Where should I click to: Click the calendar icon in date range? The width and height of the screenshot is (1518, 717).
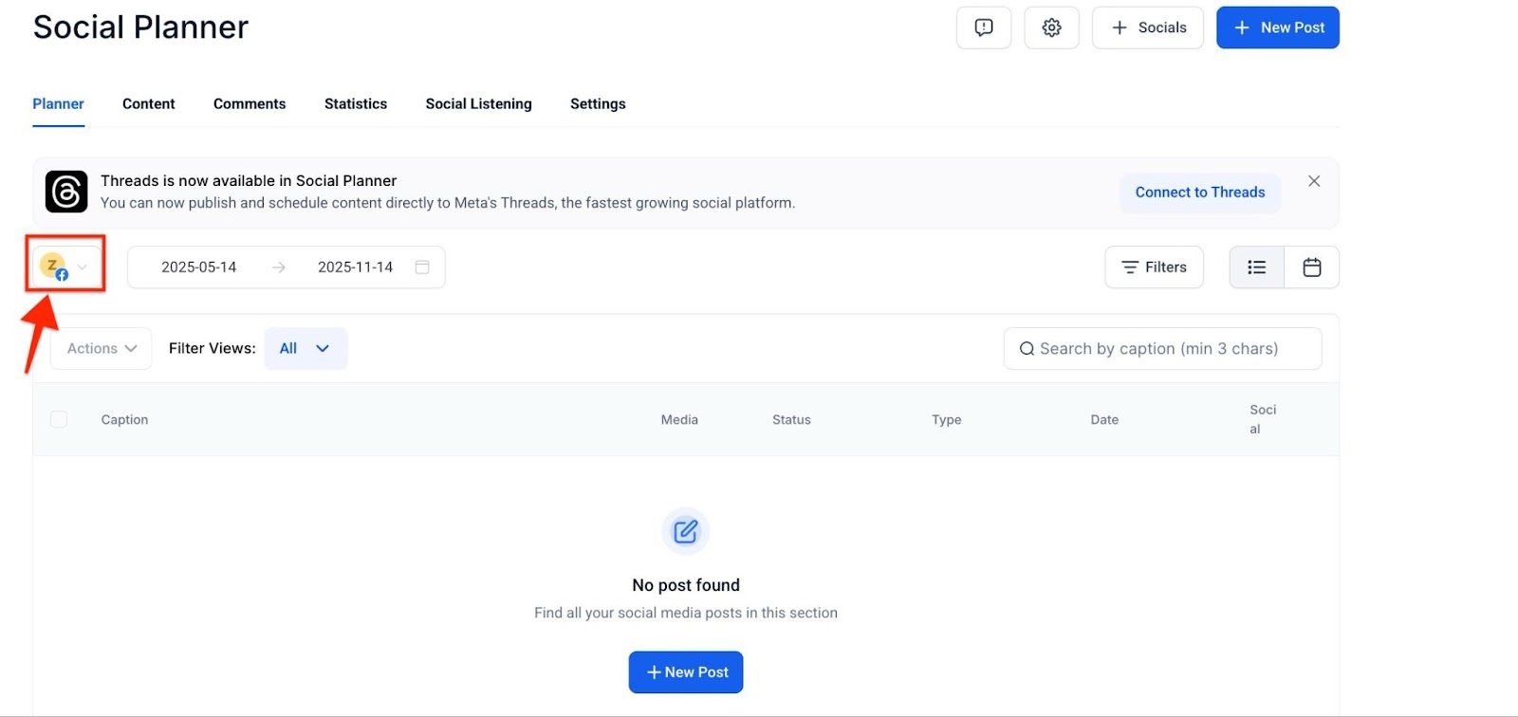422,267
